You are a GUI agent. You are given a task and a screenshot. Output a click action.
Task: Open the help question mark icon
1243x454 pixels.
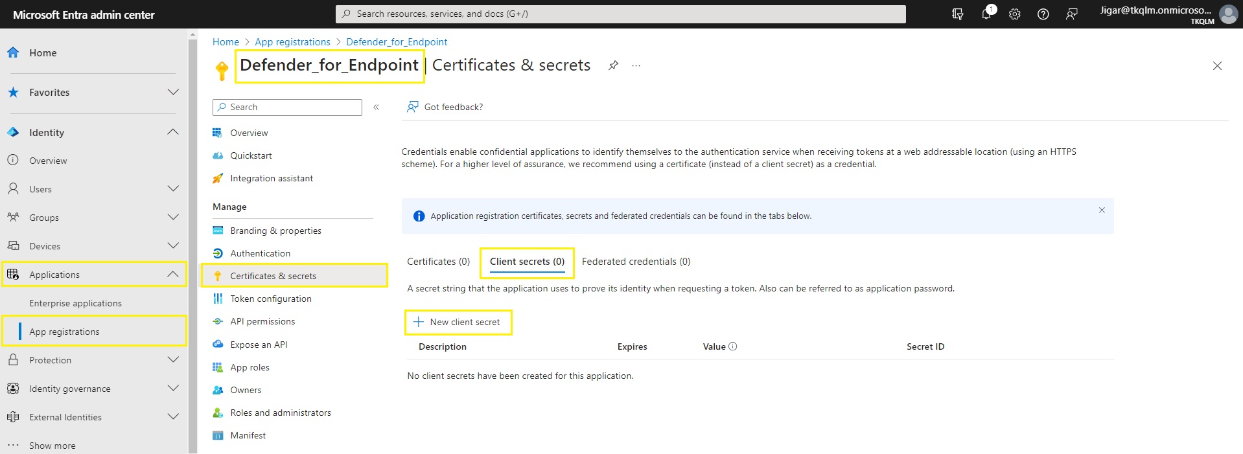pos(1043,14)
